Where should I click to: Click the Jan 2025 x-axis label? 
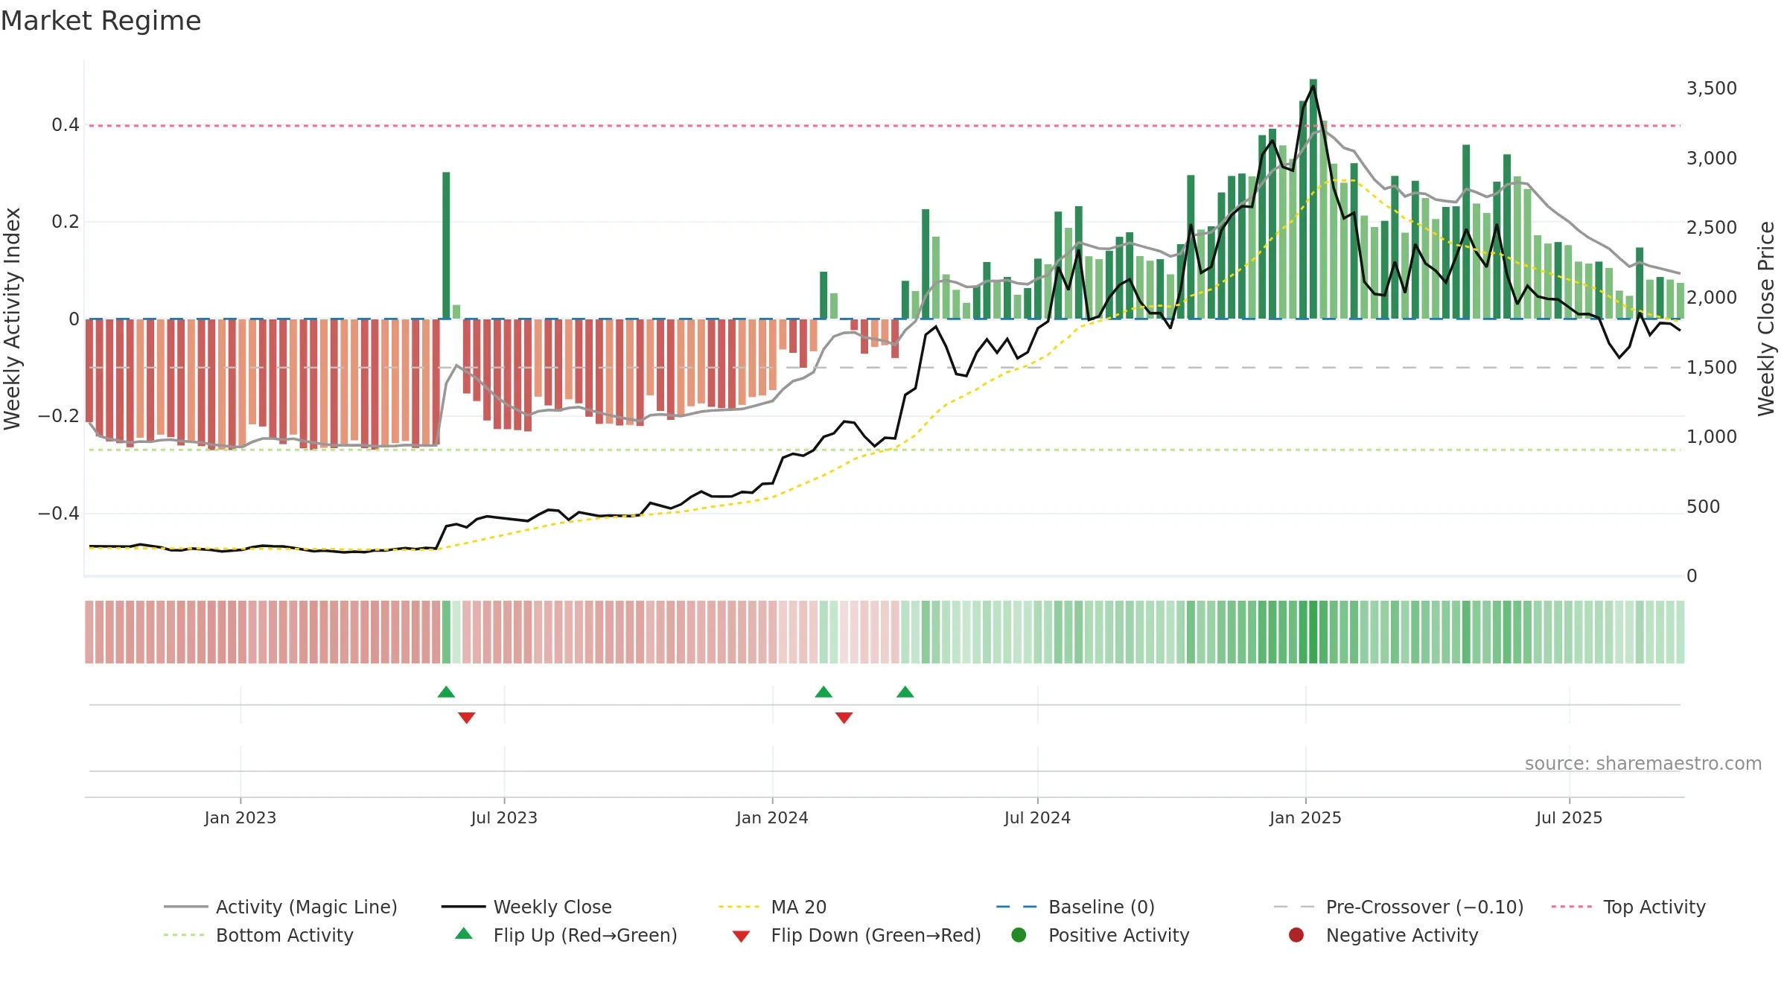[x=1305, y=817]
